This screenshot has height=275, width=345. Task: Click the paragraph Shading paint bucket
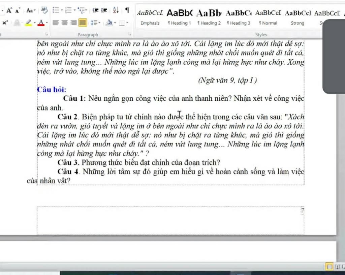pos(109,23)
